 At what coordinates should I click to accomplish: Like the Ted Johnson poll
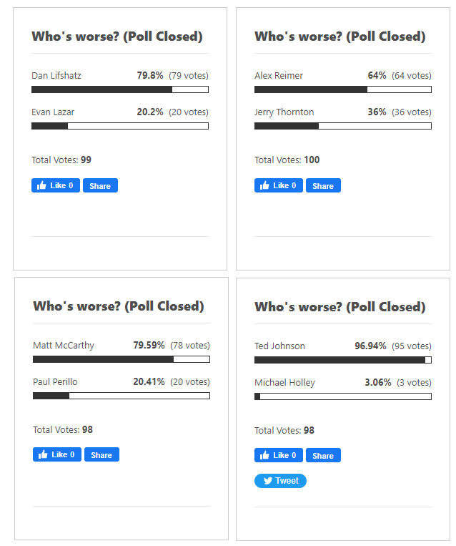(279, 456)
